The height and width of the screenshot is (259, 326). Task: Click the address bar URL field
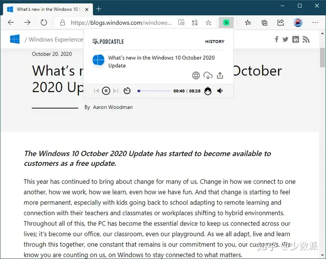coord(121,23)
